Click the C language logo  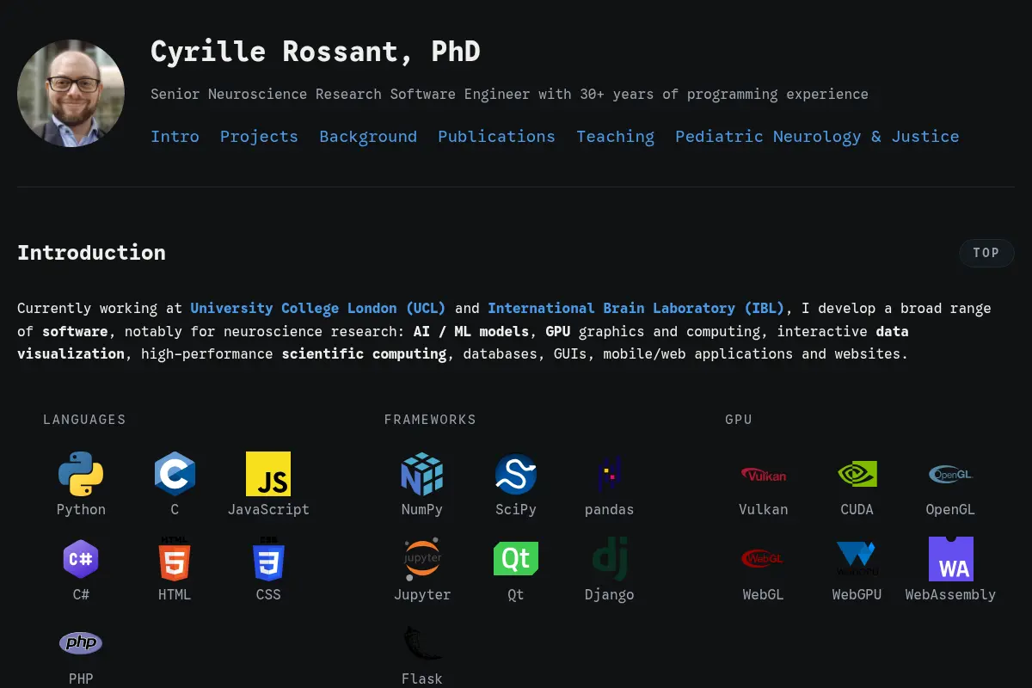(x=175, y=474)
